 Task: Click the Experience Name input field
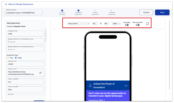(x=24, y=12)
